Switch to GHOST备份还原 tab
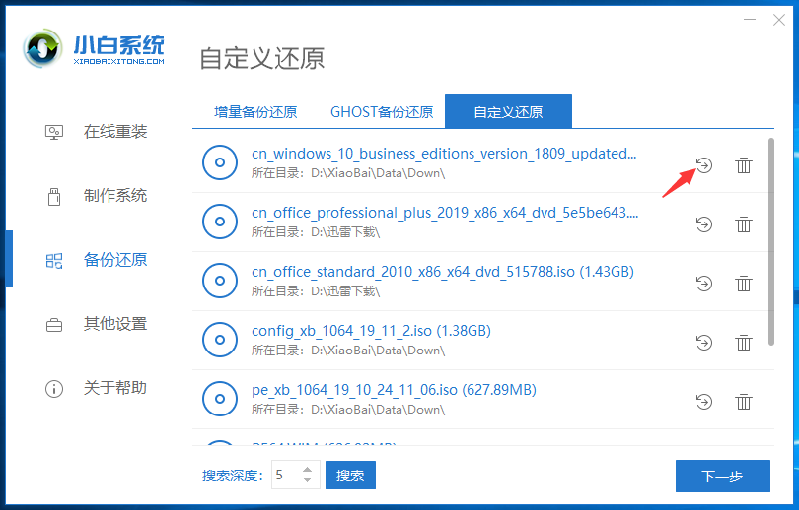This screenshot has width=799, height=510. click(382, 111)
